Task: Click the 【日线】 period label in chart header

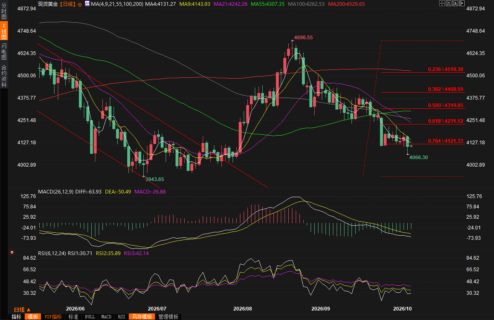Action: click(x=67, y=4)
